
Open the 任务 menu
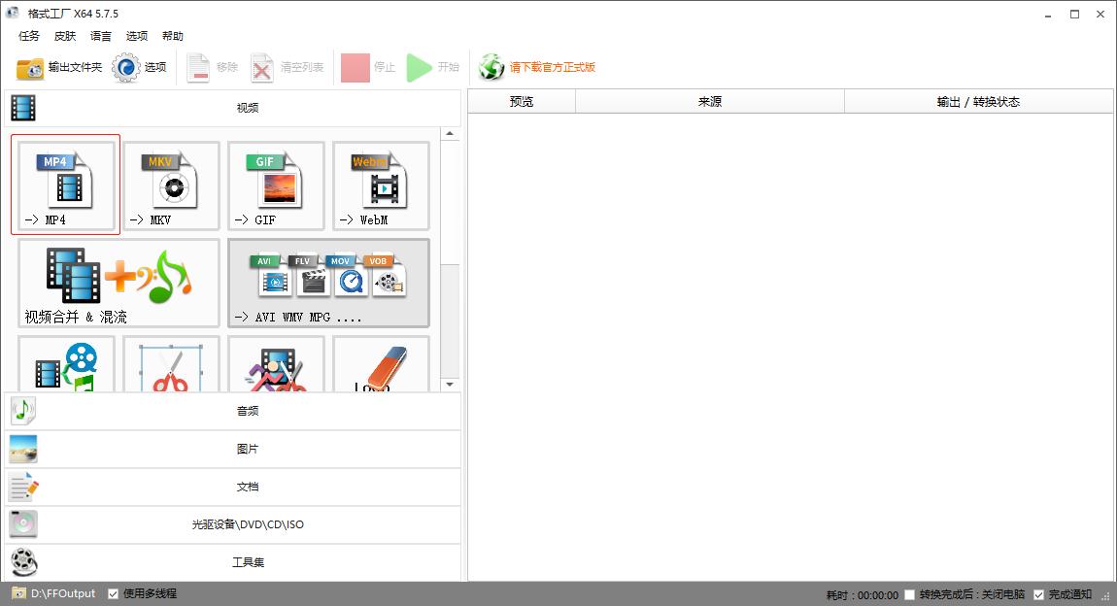tap(27, 36)
